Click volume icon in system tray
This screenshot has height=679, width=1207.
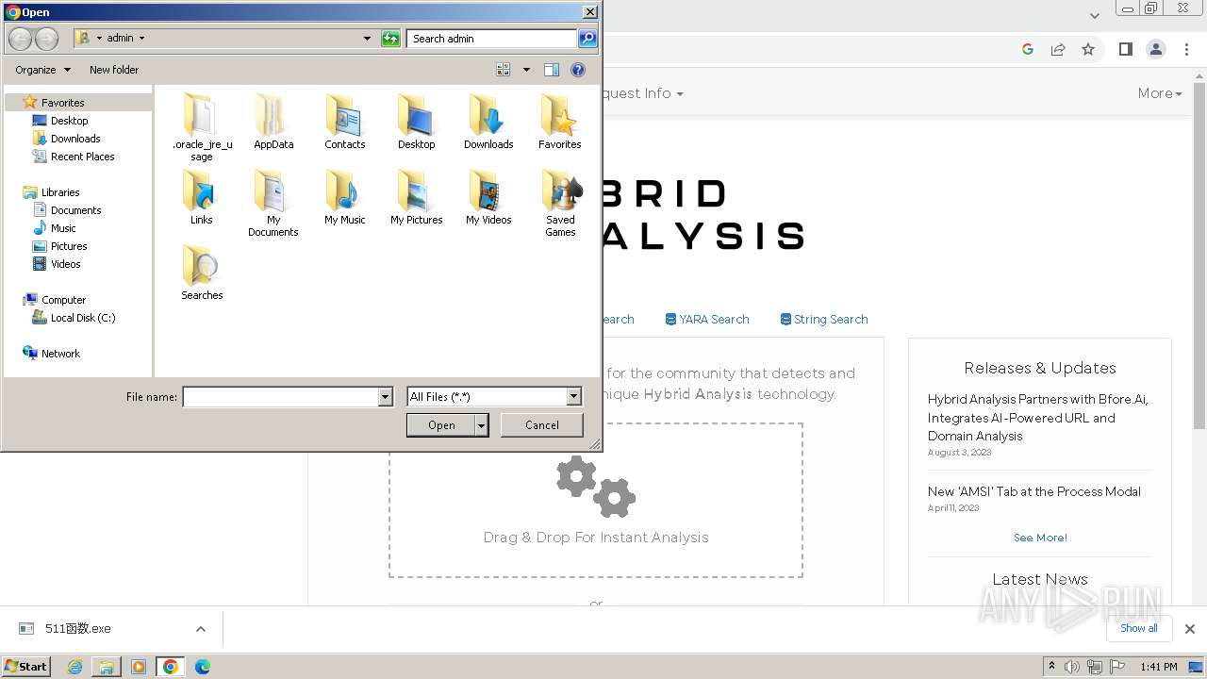[1072, 667]
